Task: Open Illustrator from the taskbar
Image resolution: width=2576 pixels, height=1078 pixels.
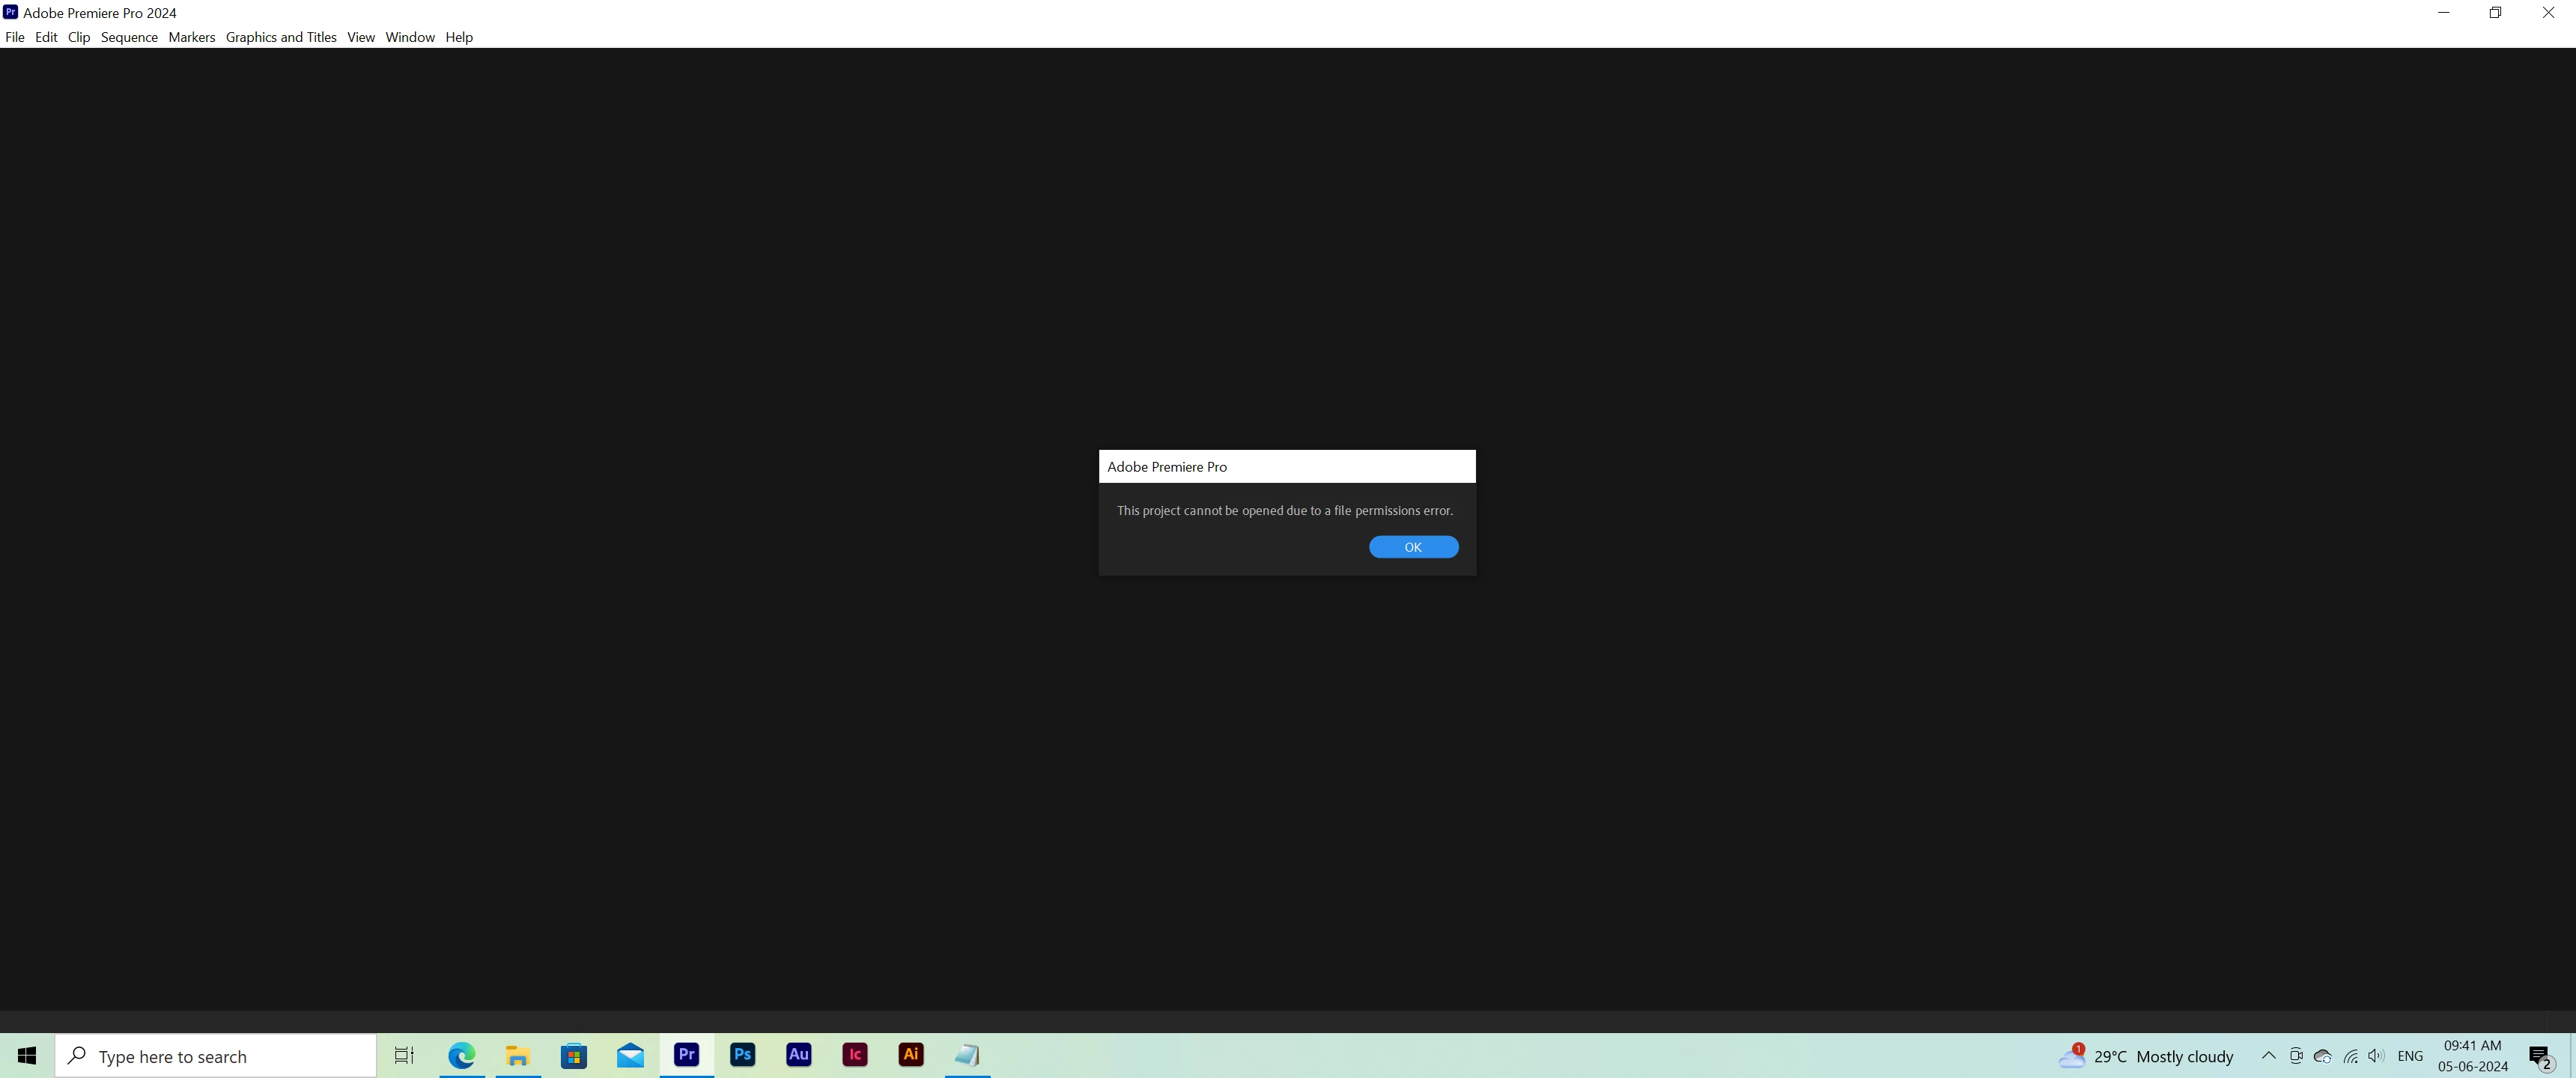Action: 910,1055
